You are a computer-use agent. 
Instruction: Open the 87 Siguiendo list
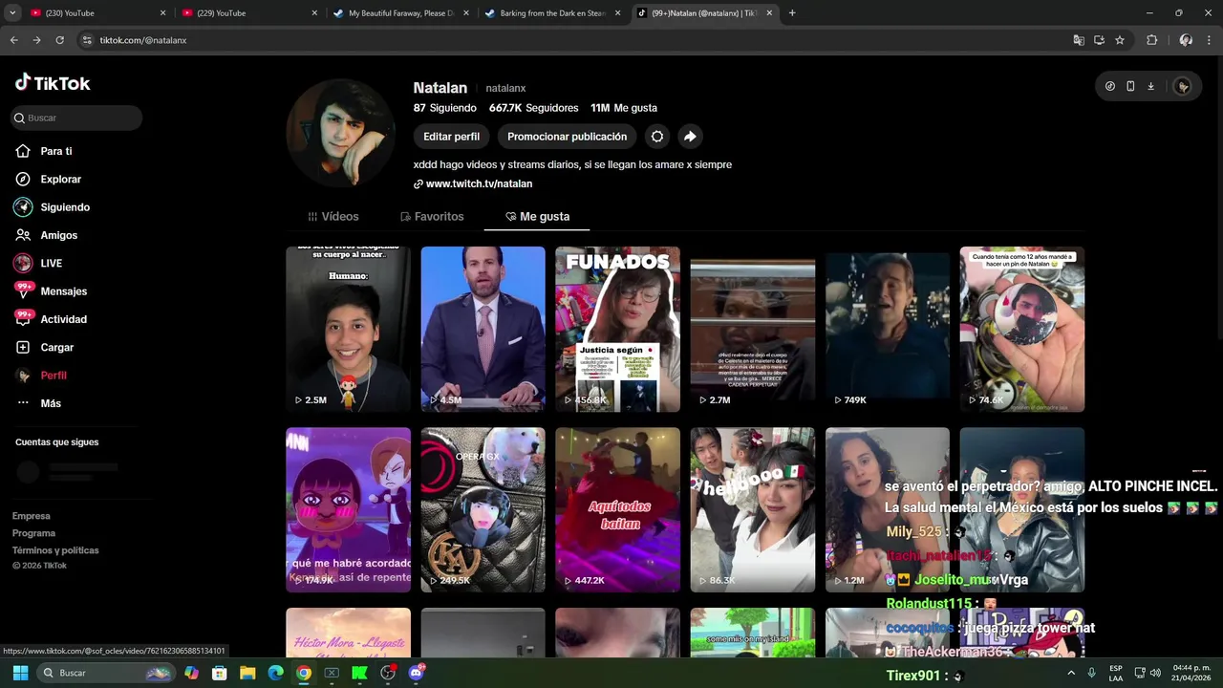pos(444,108)
